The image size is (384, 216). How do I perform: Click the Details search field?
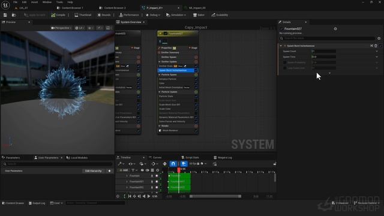pyautogui.click(x=327, y=38)
